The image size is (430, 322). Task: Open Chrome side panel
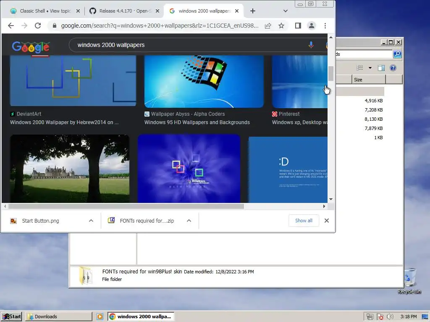pos(298,26)
